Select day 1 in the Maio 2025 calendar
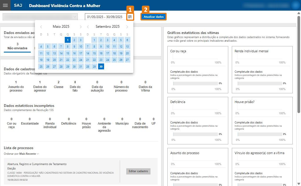The width and height of the screenshot is (301, 186). coord(68,40)
